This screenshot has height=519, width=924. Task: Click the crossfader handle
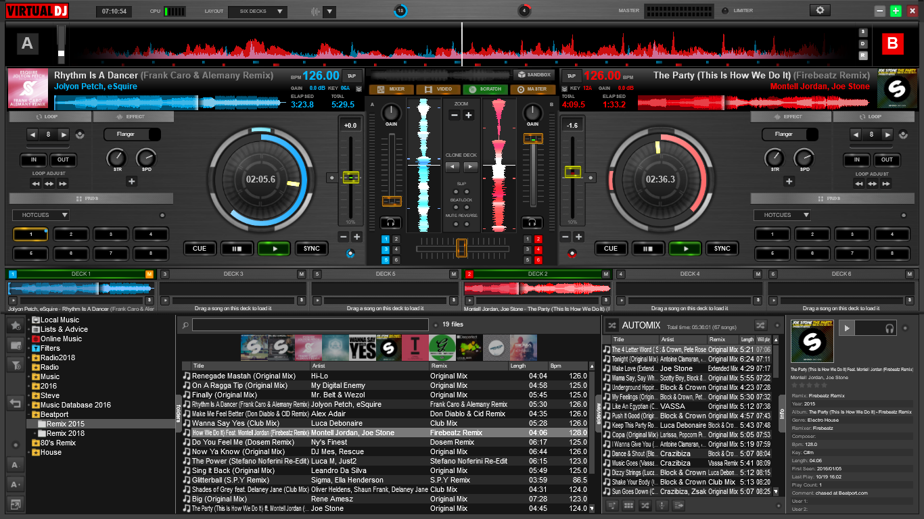coord(461,248)
